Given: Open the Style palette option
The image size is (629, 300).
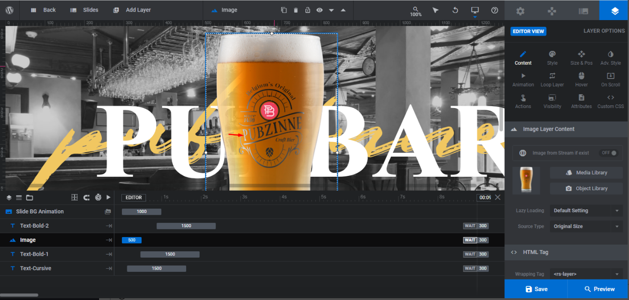Looking at the screenshot, I should click(552, 58).
